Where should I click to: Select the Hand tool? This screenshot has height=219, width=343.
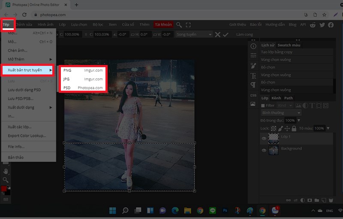coord(6,171)
